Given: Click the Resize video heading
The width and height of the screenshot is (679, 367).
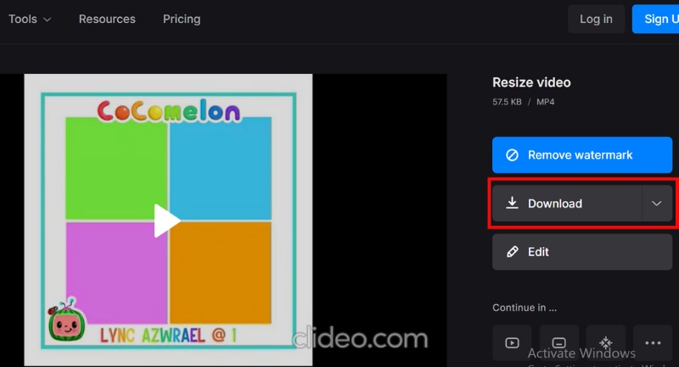Looking at the screenshot, I should [x=531, y=82].
